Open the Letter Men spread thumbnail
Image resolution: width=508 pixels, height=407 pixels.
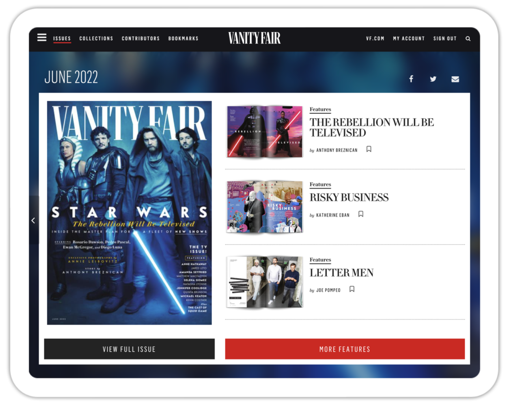[x=265, y=282]
